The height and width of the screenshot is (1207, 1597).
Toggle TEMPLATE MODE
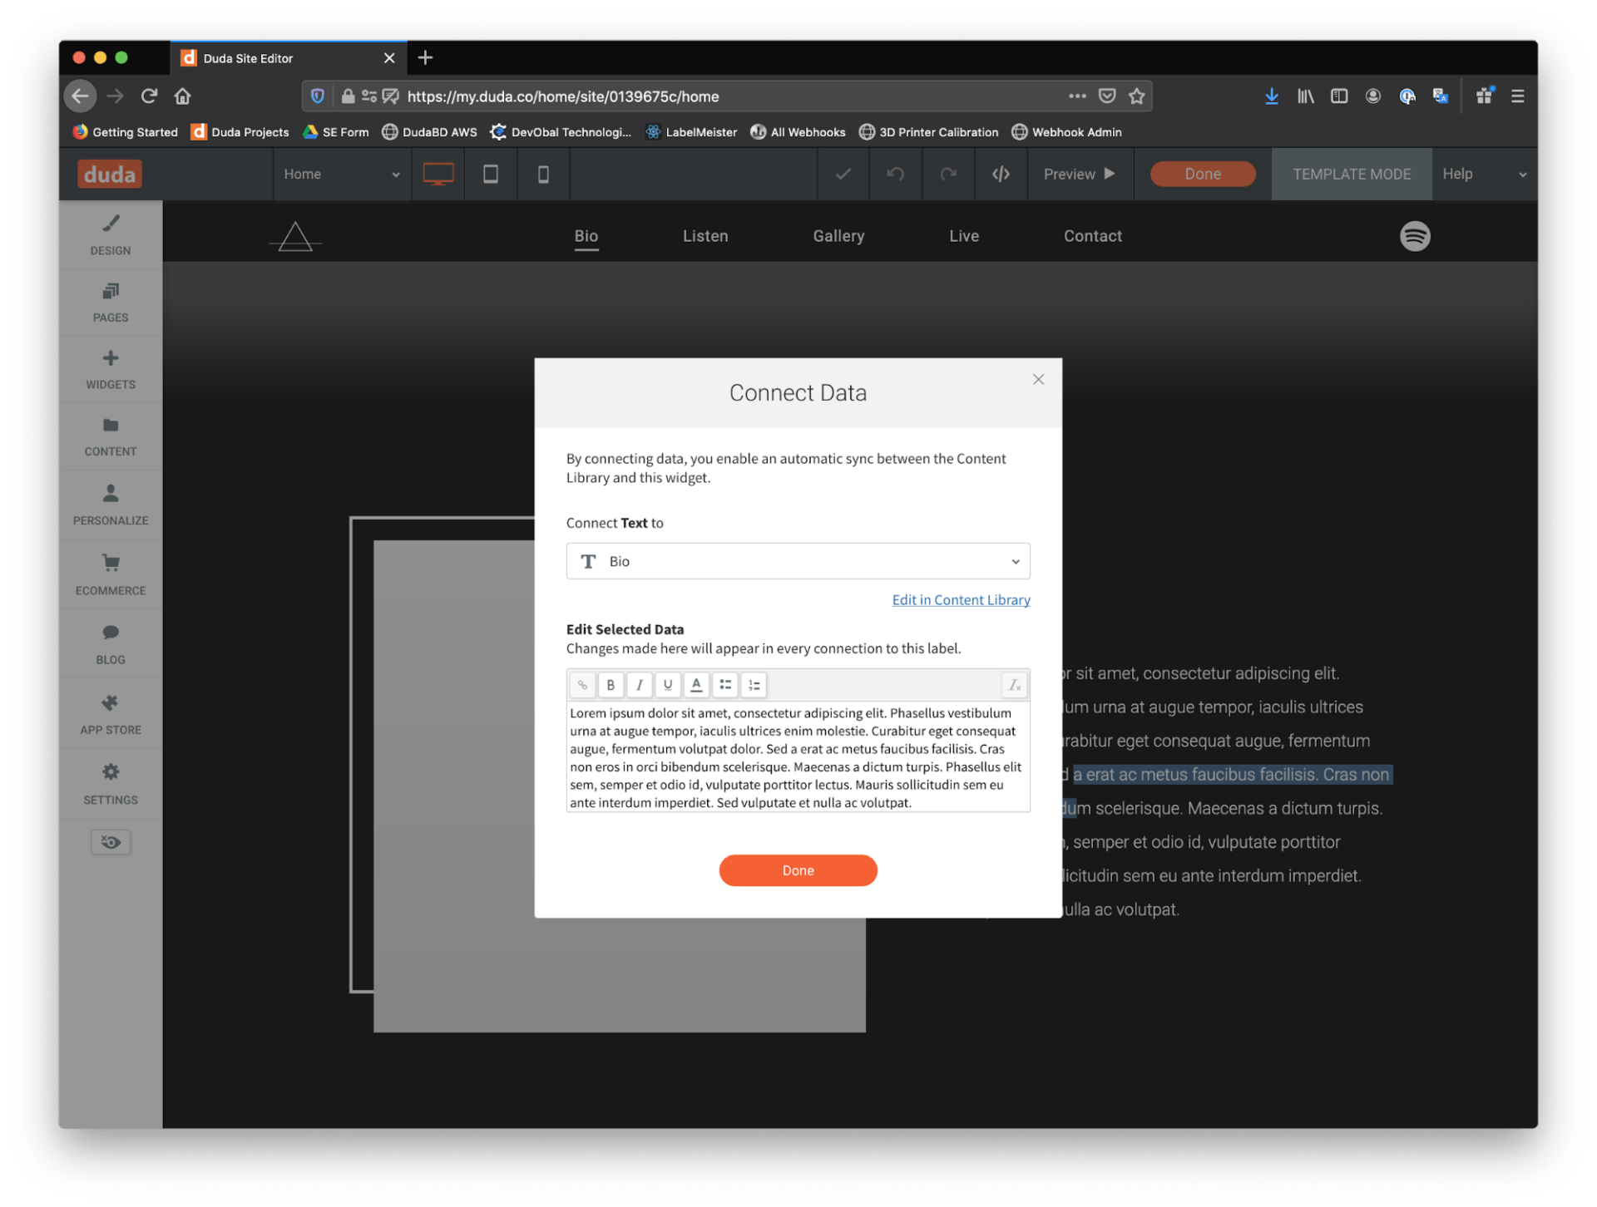pos(1352,174)
